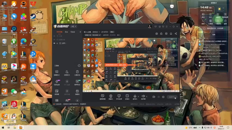Add a new scene with the plus icon
Screen dimensions: 232x130
tap(80, 32)
